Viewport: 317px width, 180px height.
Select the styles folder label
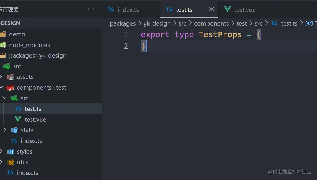(25, 151)
